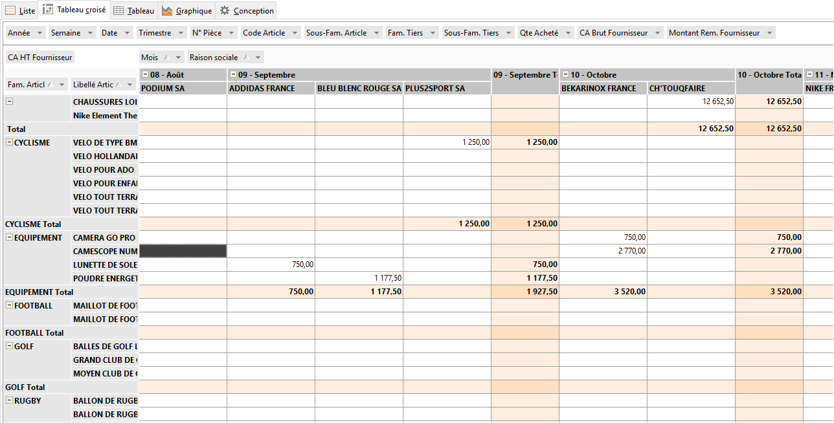The image size is (834, 423).
Task: Select the VELO HOLLANDAI row label
Action: [x=105, y=157]
